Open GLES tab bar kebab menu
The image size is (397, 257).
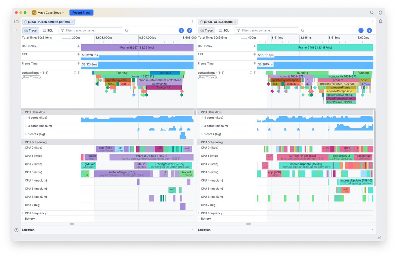[372, 22]
